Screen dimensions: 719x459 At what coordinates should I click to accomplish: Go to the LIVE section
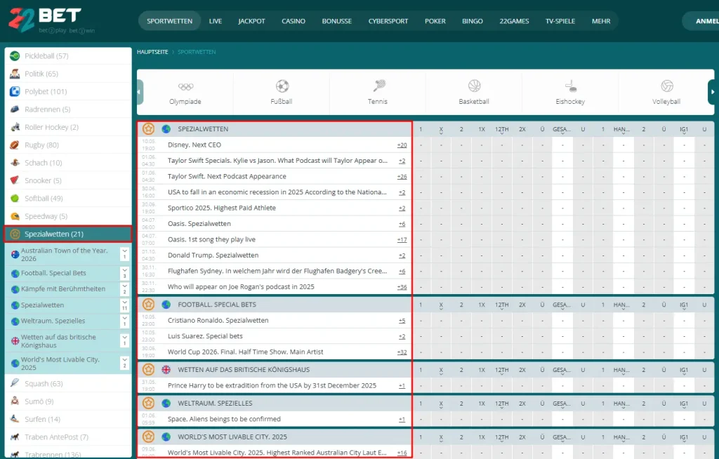216,21
